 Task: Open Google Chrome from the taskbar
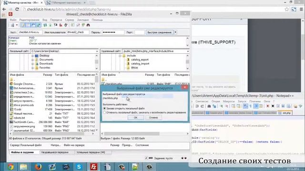pos(10,167)
